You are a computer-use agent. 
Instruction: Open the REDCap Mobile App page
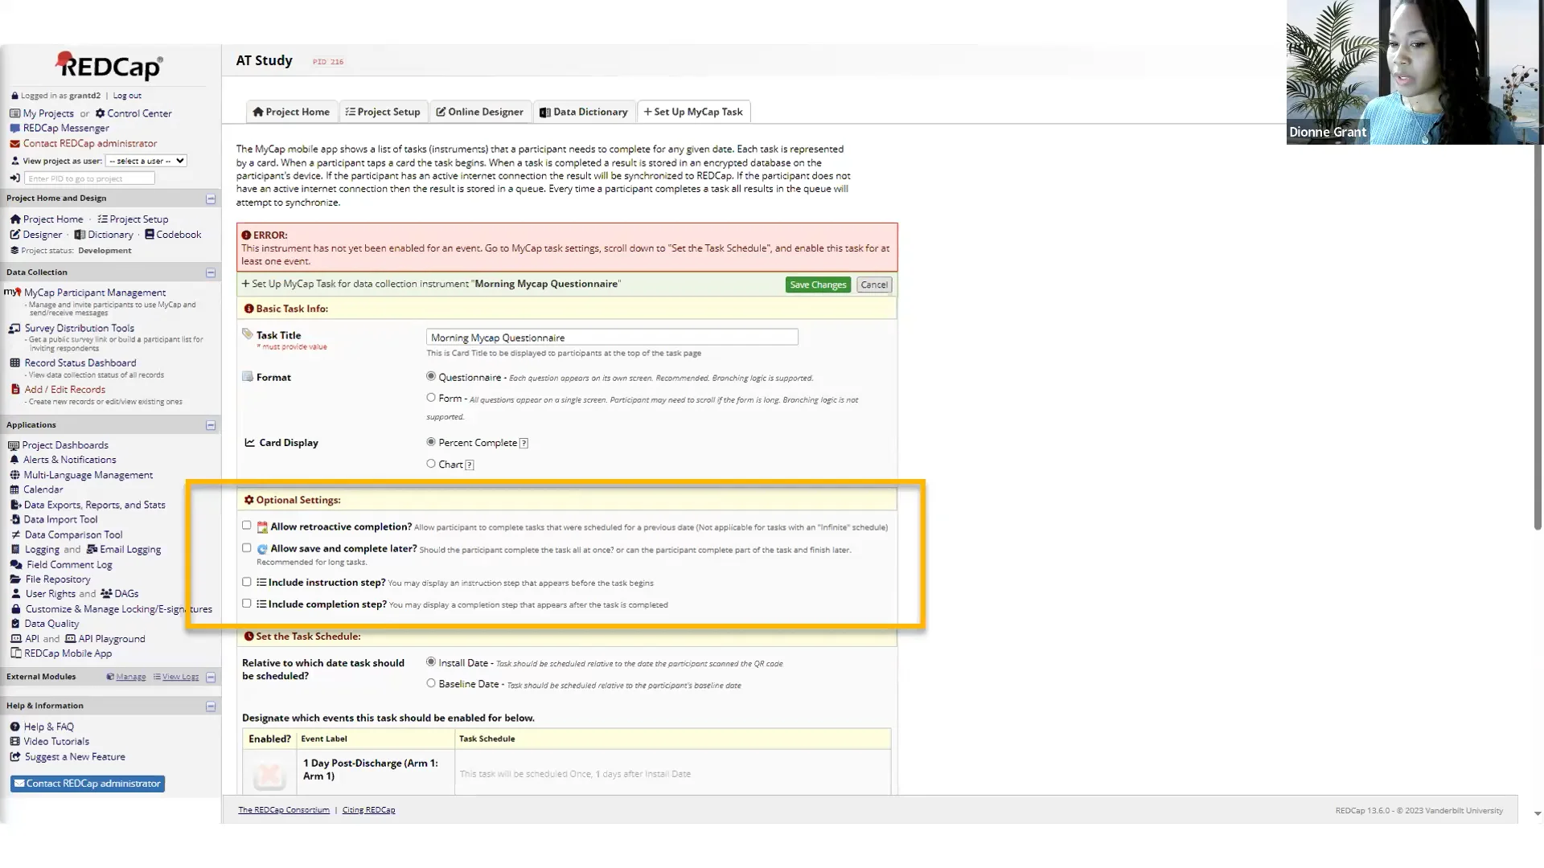[x=68, y=653]
